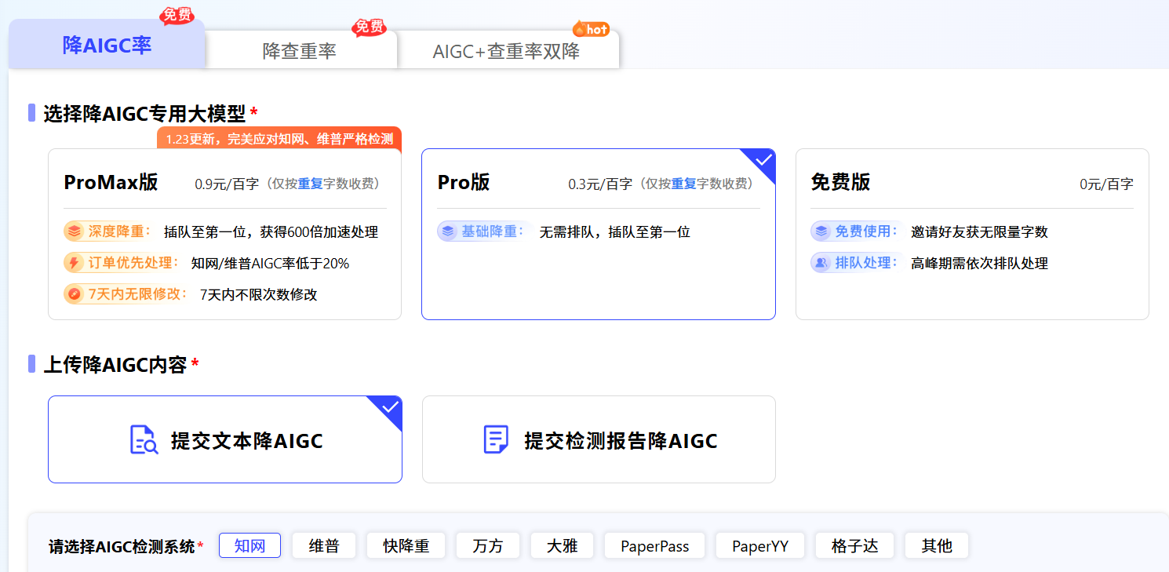
Task: Select the ProMax版 model card
Action: pyautogui.click(x=224, y=234)
